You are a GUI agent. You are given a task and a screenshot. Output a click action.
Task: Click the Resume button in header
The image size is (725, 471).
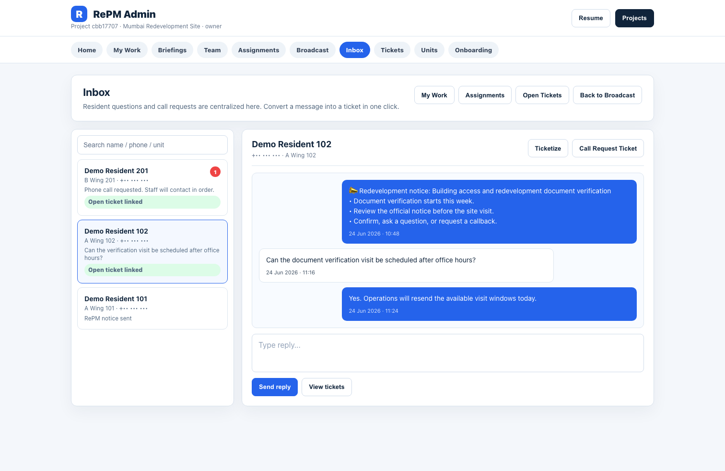coord(591,18)
